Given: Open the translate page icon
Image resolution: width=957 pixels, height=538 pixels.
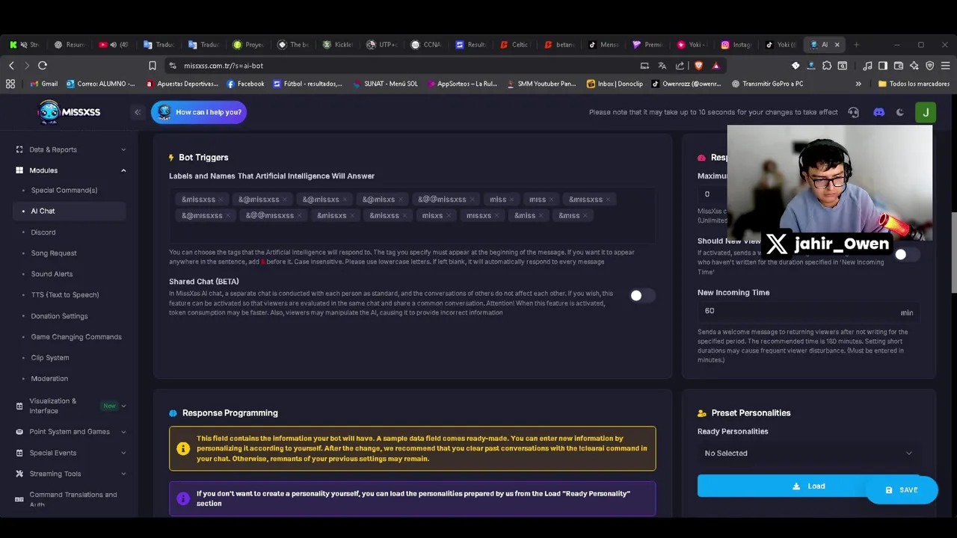Looking at the screenshot, I should tap(662, 66).
